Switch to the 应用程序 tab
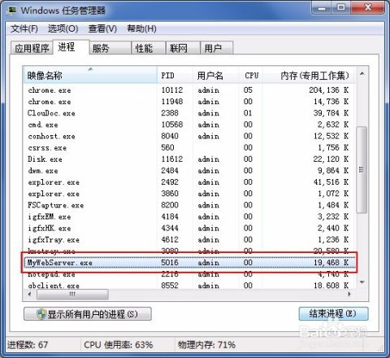The width and height of the screenshot is (390, 358). pos(32,48)
